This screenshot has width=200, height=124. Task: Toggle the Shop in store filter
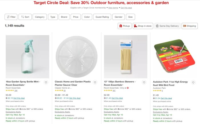143,26
